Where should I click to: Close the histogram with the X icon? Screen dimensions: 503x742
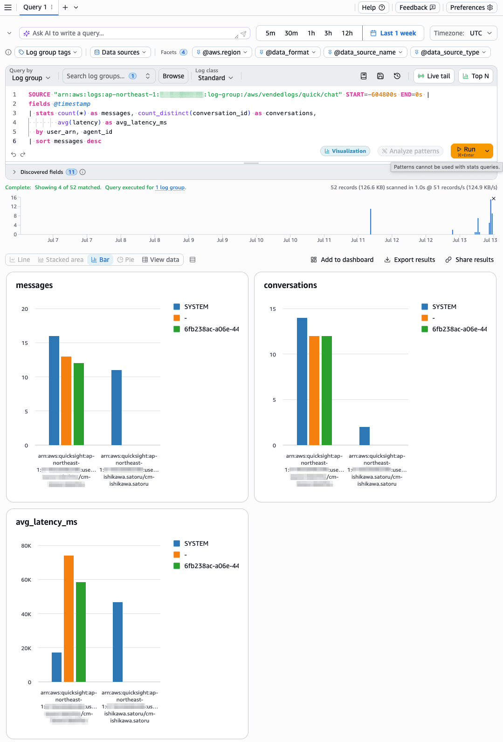pyautogui.click(x=494, y=199)
